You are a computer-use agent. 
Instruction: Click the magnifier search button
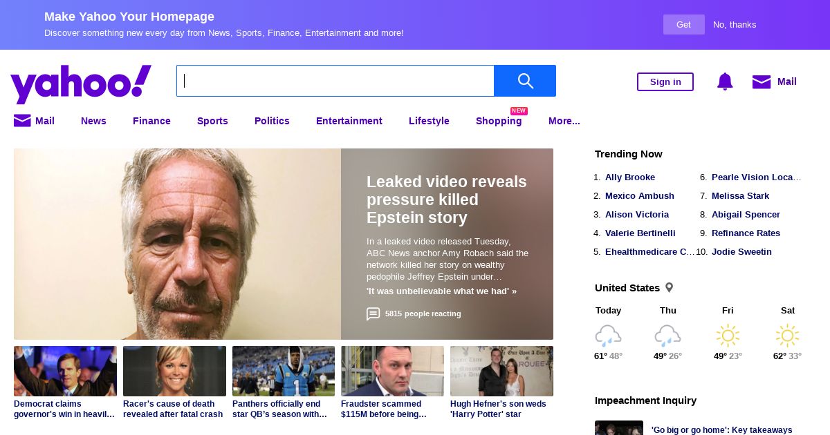(x=525, y=81)
